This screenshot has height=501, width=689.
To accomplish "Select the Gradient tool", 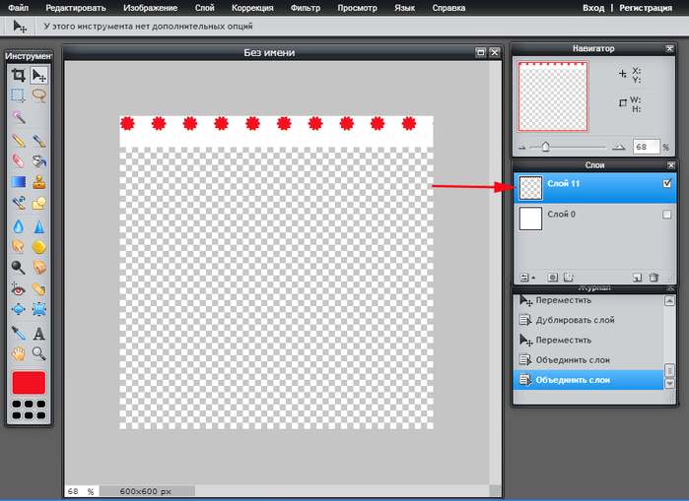I will coord(18,182).
